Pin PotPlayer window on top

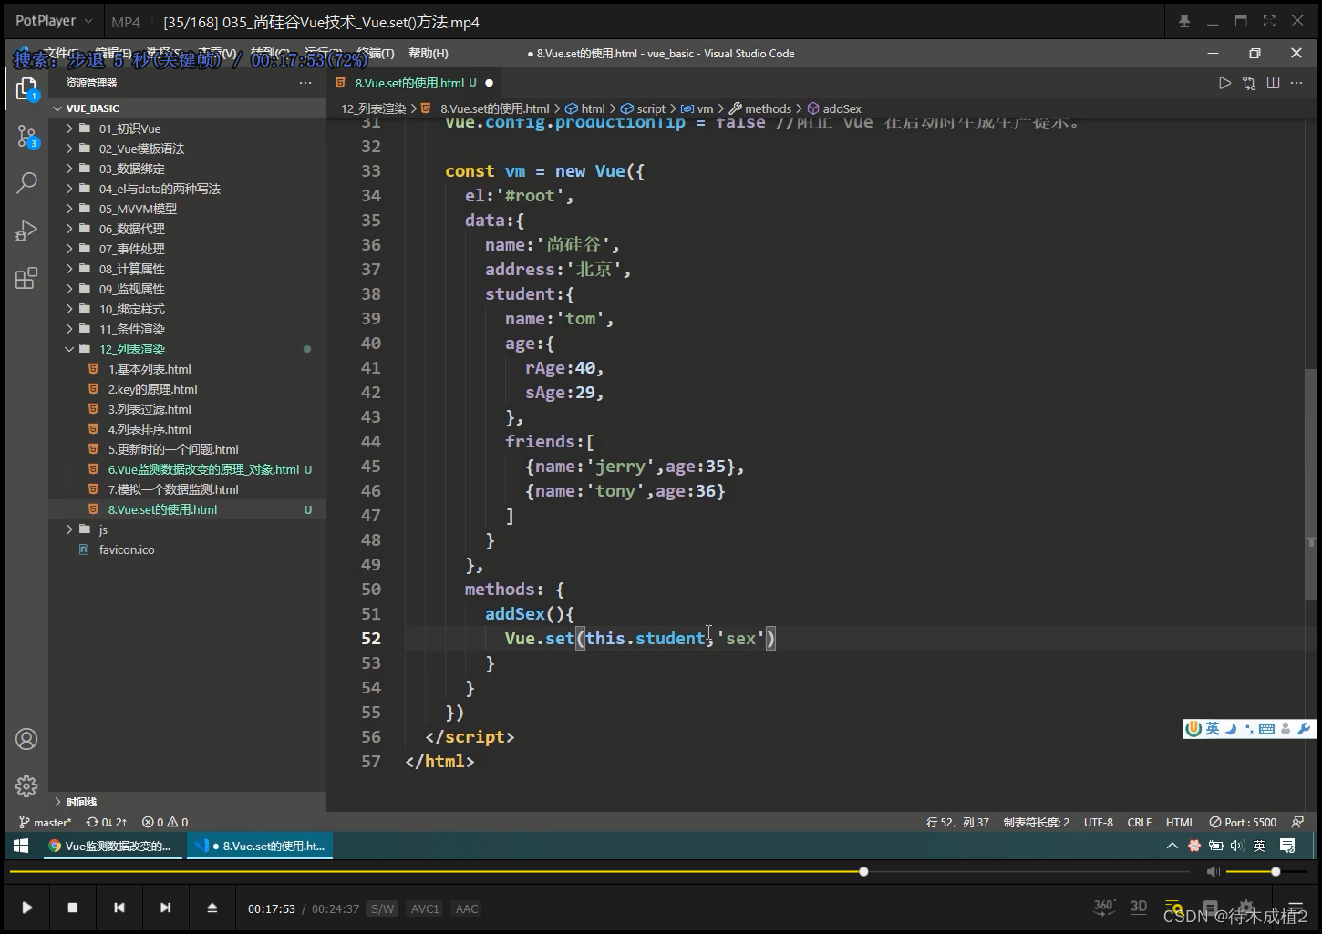coord(1184,21)
